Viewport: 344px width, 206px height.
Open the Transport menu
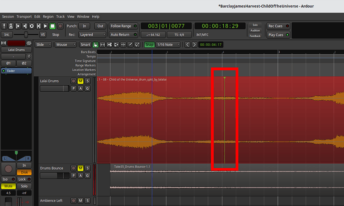(24, 16)
